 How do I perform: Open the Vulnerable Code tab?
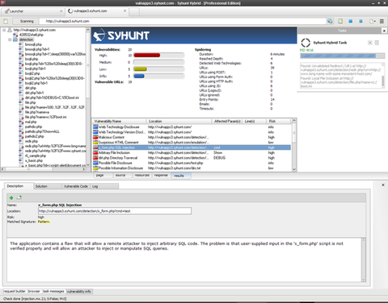point(76,186)
